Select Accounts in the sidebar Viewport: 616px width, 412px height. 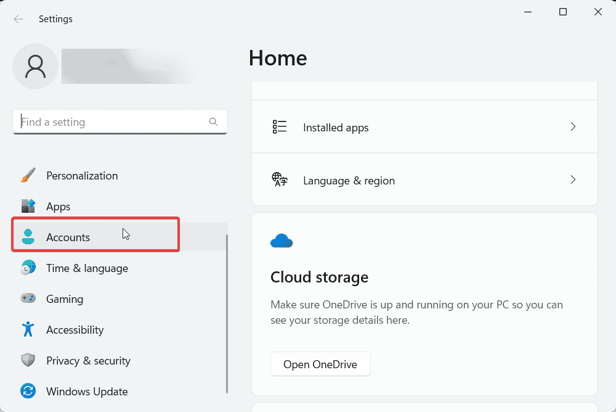tap(120, 237)
